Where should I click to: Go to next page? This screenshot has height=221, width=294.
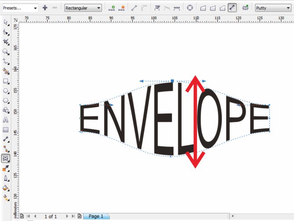tap(67, 216)
